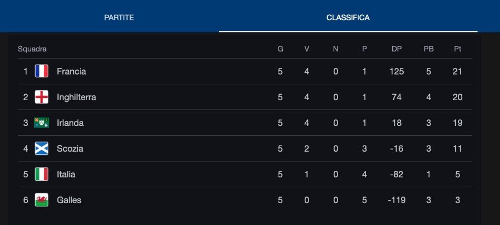Click the Ireland rugby flag icon
500x225 pixels.
(x=42, y=123)
